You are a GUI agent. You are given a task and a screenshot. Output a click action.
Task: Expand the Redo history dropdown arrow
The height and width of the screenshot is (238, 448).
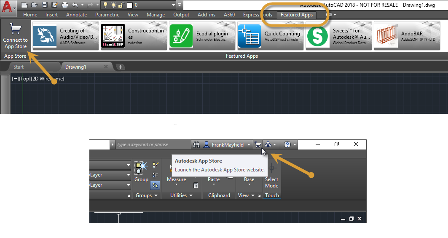(97, 5)
